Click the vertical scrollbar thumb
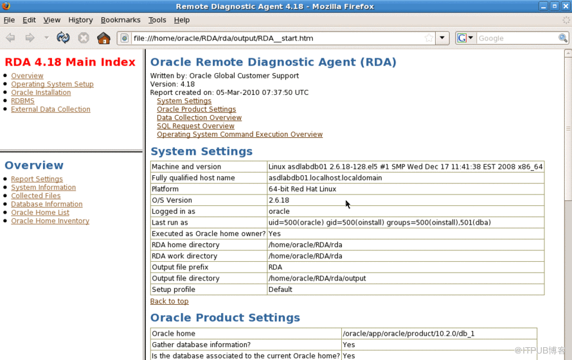 click(568, 128)
